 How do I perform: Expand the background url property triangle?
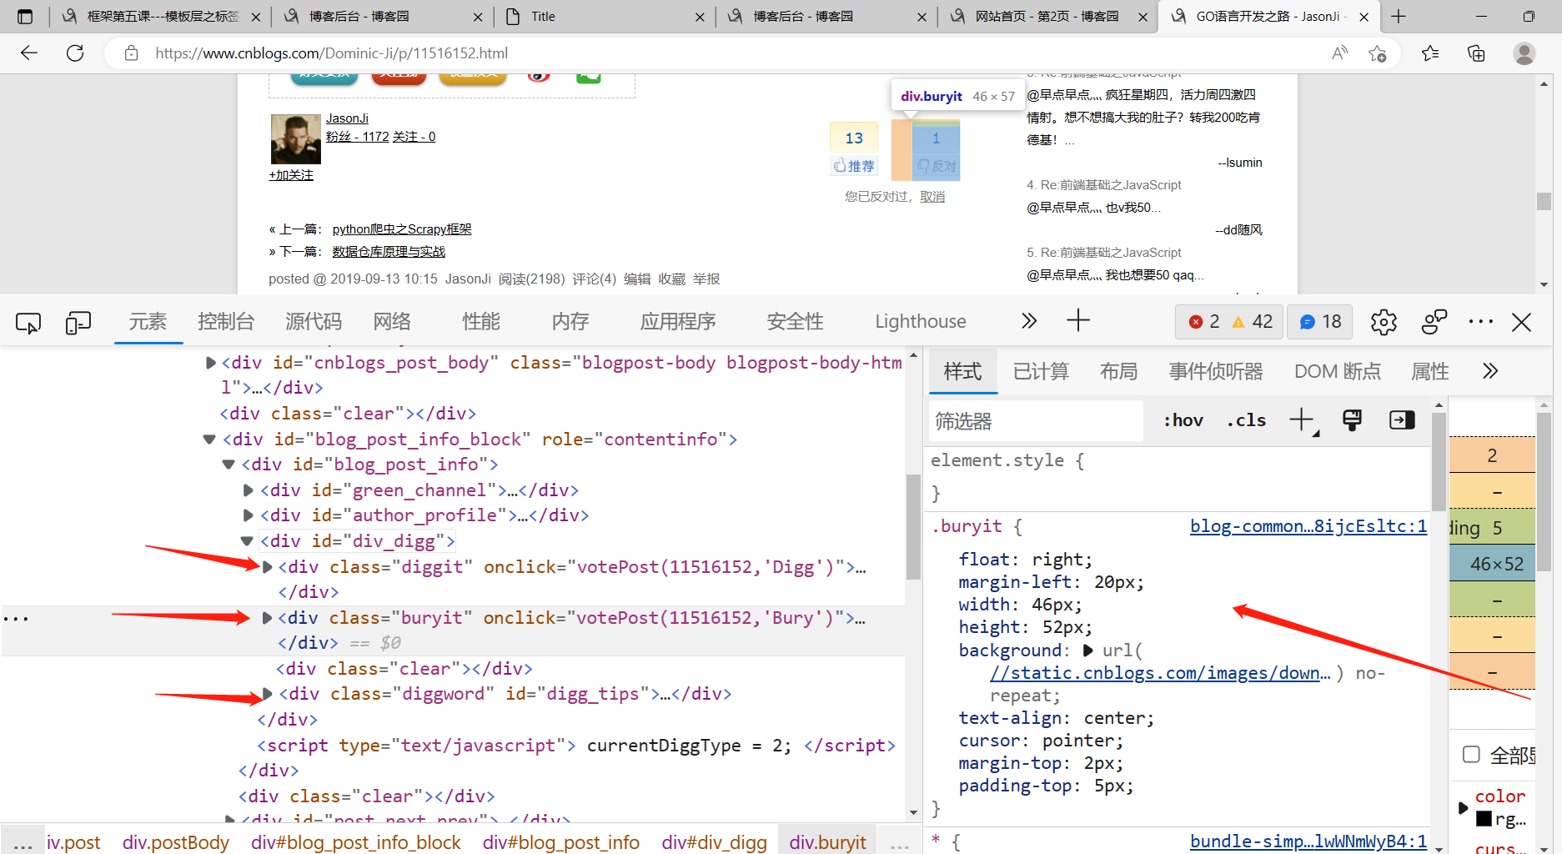pos(1087,651)
